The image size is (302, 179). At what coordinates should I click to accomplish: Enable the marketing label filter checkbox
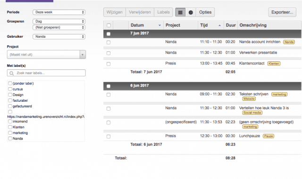tap(10, 133)
